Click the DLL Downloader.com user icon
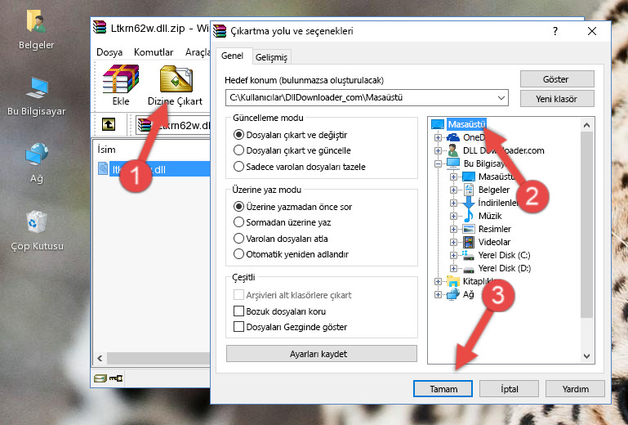This screenshot has height=425, width=628. 453,150
